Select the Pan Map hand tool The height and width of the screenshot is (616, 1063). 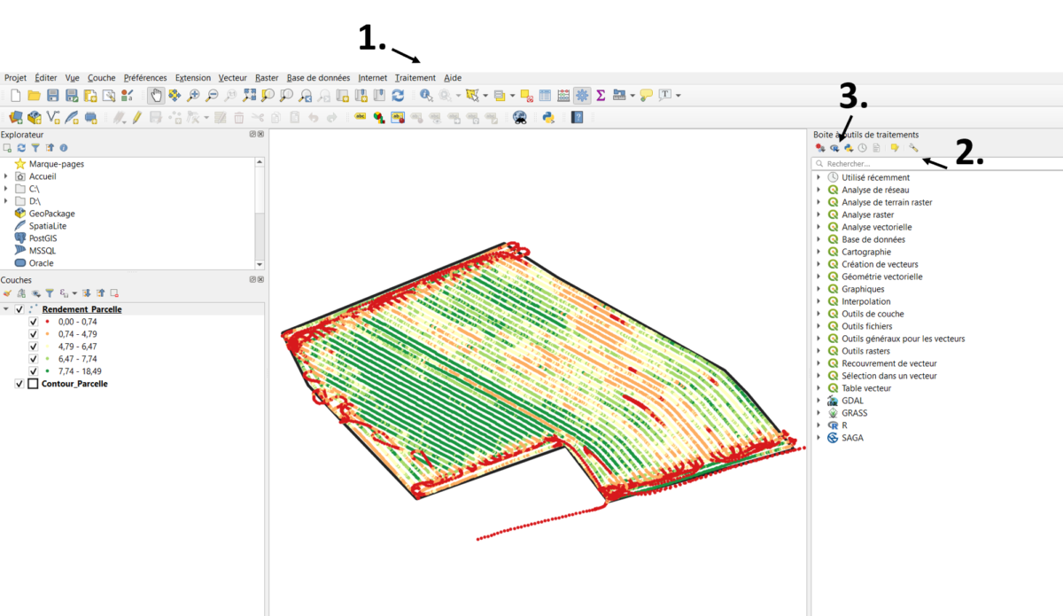tap(155, 95)
